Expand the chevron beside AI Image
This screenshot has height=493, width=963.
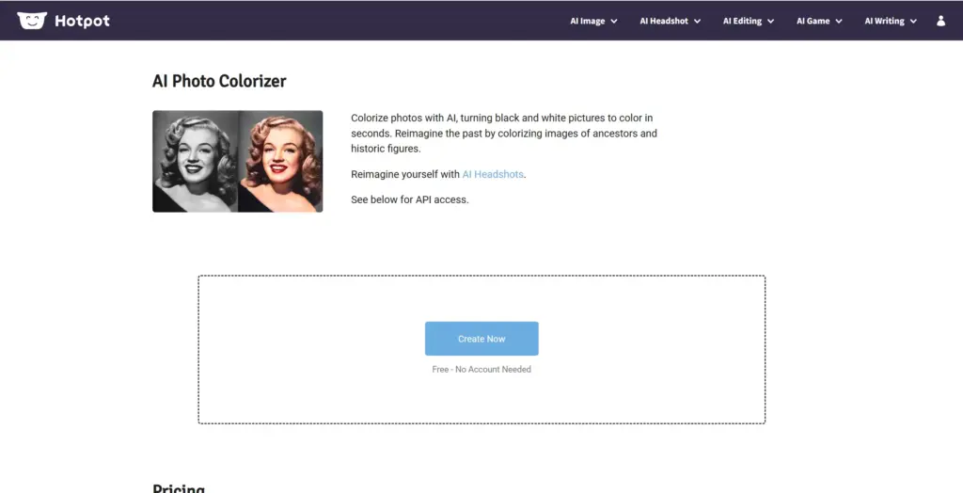pos(613,22)
